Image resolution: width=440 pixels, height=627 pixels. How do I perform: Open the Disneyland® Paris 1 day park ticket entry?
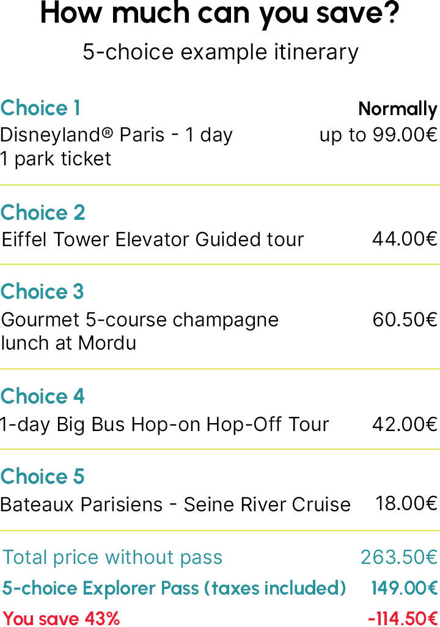116,147
